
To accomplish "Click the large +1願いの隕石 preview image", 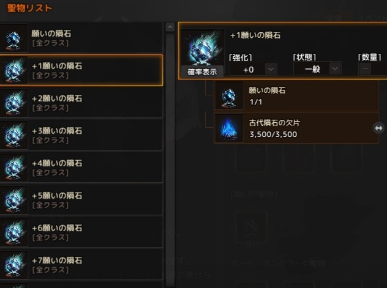I will tap(203, 47).
